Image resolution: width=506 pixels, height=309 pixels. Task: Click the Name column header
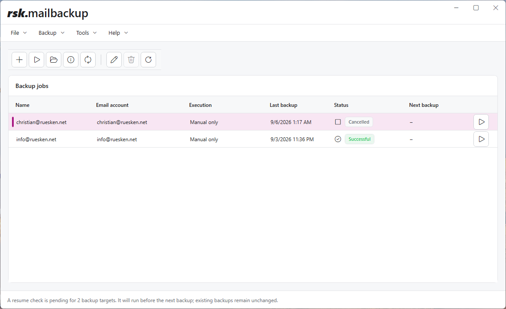(22, 105)
